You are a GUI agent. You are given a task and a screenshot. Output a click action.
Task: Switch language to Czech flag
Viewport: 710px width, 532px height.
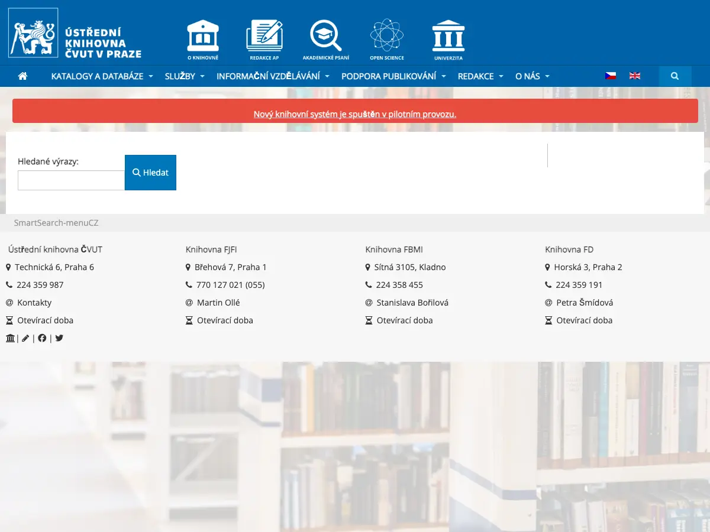[x=611, y=76]
